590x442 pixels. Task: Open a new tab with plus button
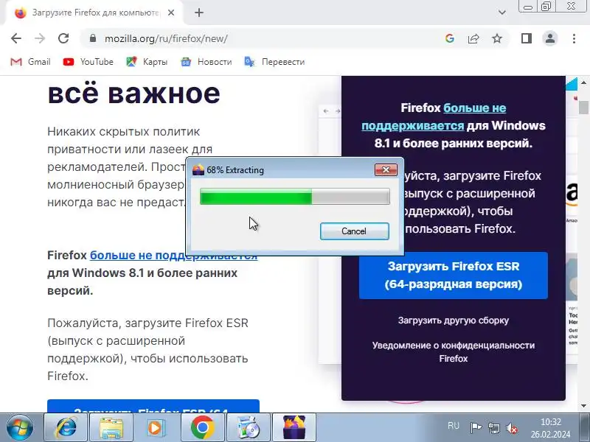(x=199, y=13)
